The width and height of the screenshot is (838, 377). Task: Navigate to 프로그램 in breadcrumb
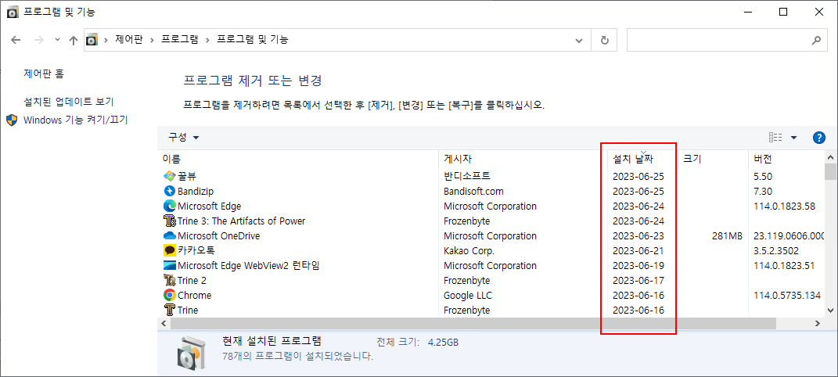pyautogui.click(x=180, y=40)
